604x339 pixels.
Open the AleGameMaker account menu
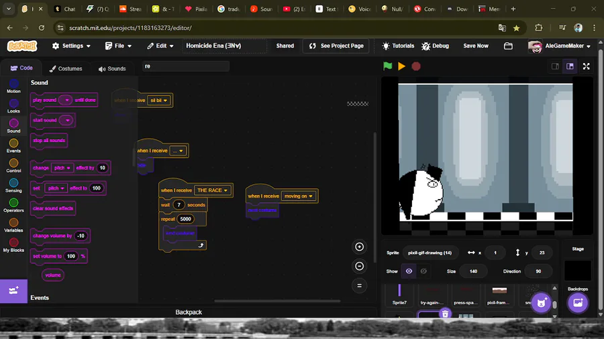pos(559,46)
